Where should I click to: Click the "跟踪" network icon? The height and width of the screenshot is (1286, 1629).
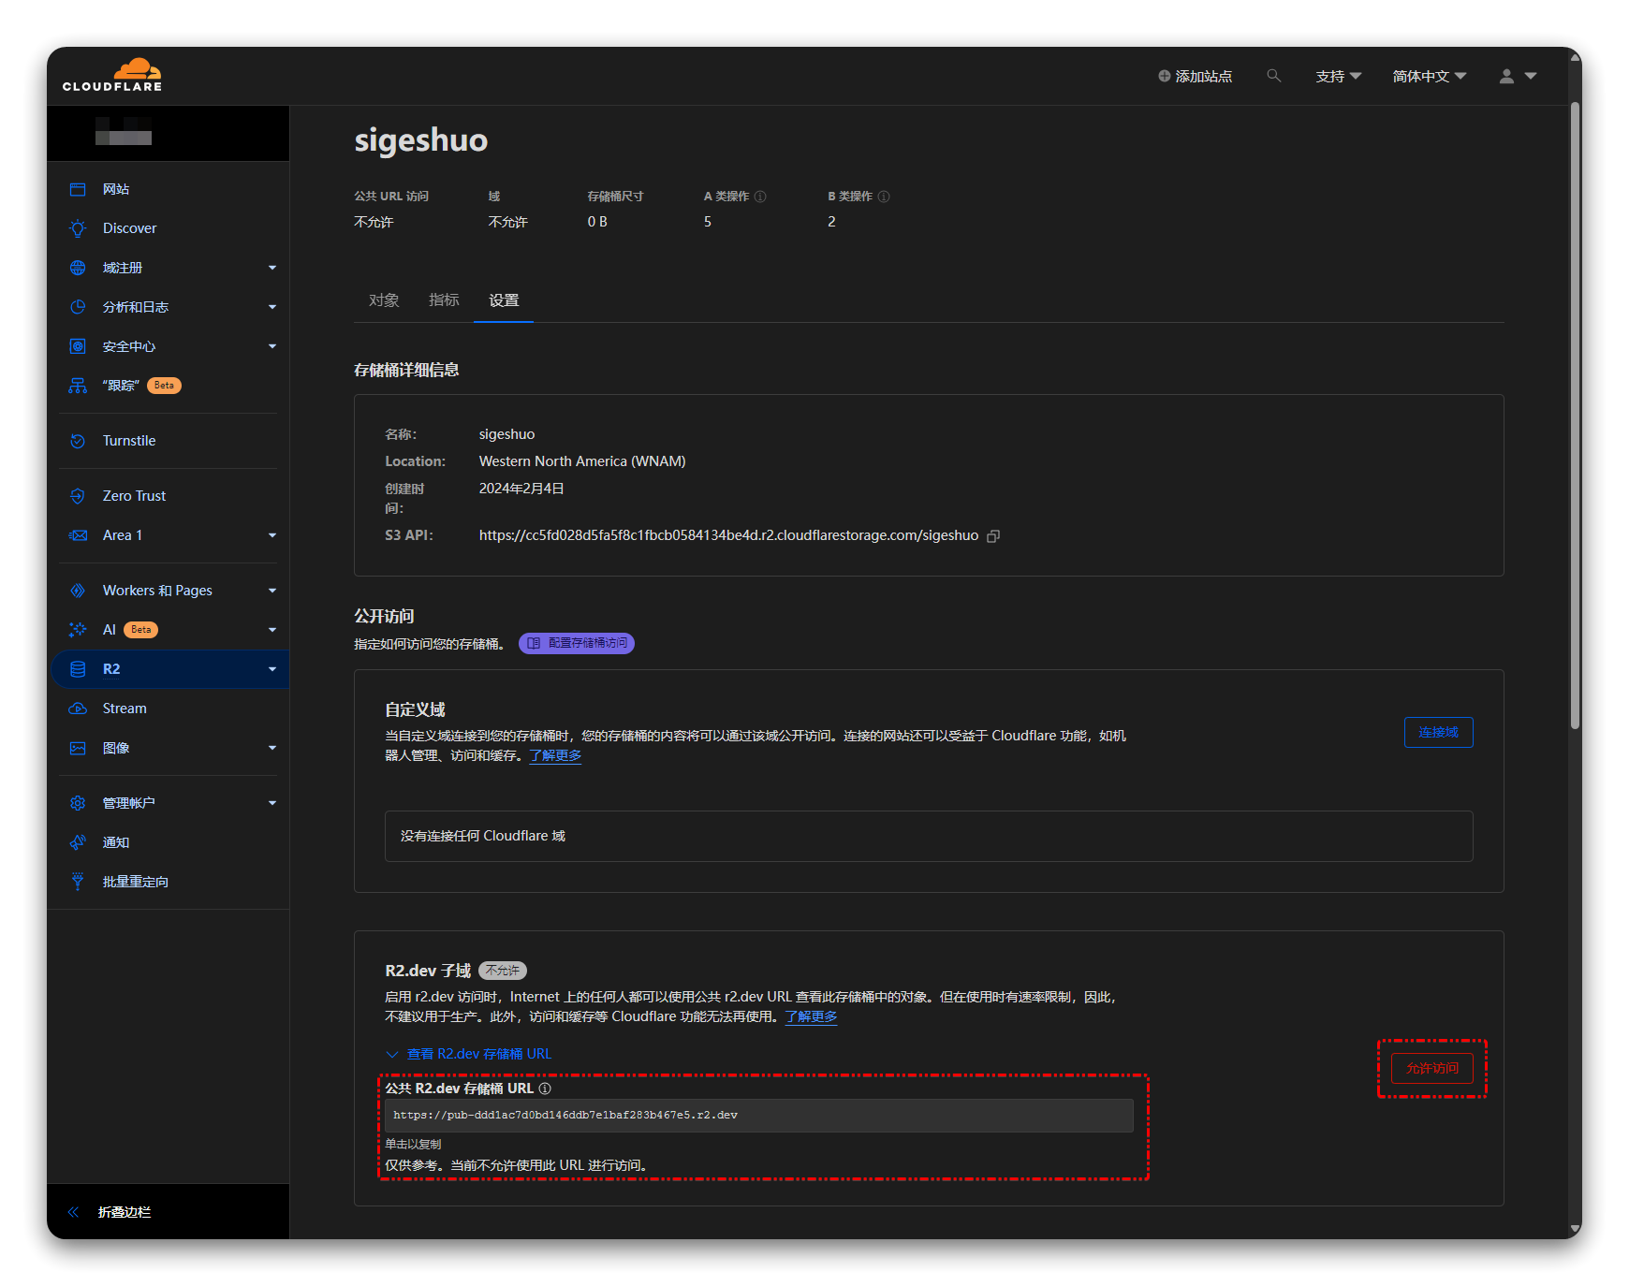(x=78, y=386)
